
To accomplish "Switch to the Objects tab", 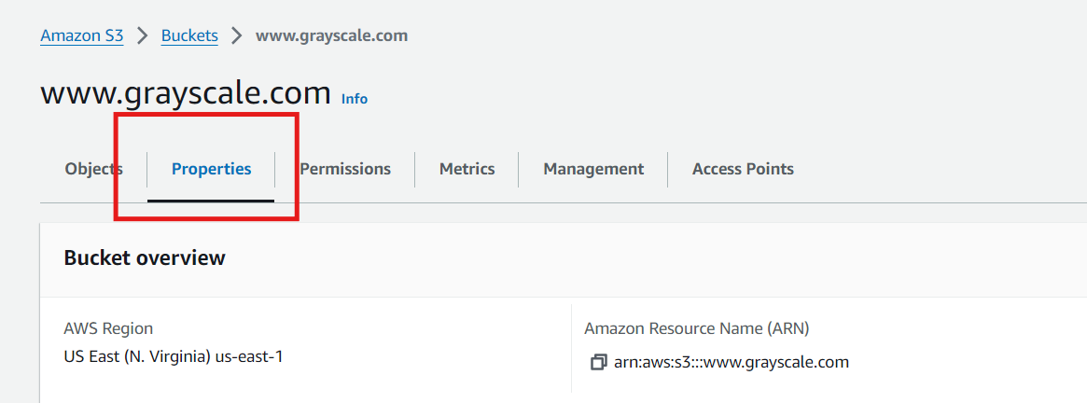I will pos(93,169).
